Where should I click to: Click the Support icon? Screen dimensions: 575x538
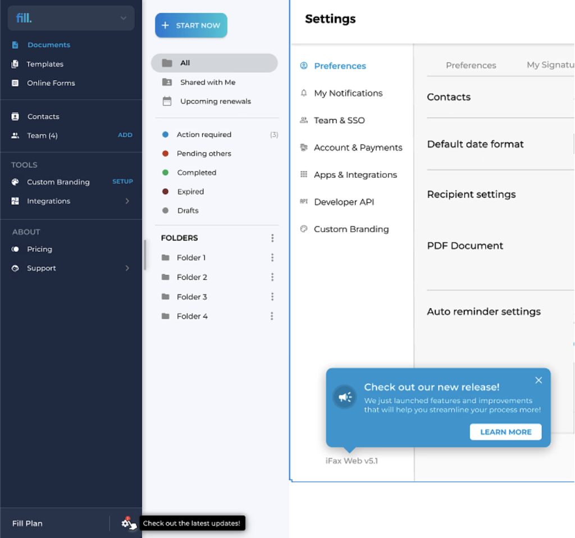tap(15, 268)
